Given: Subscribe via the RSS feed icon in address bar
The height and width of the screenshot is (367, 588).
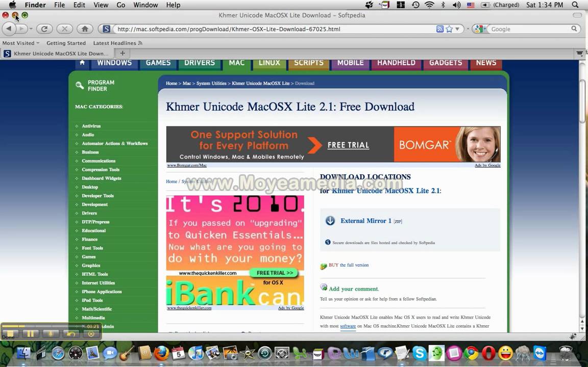Looking at the screenshot, I should [440, 29].
